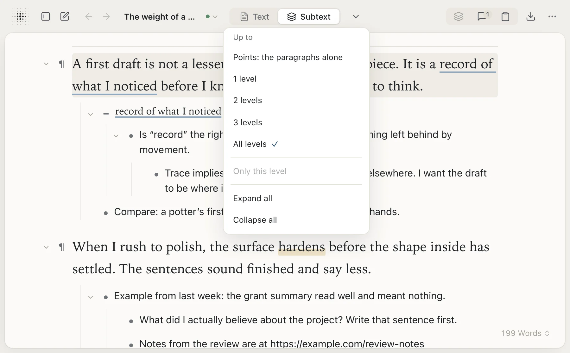Viewport: 570px width, 353px height.
Task: Click the 'Trace implies' bullet text
Action: tap(194, 173)
